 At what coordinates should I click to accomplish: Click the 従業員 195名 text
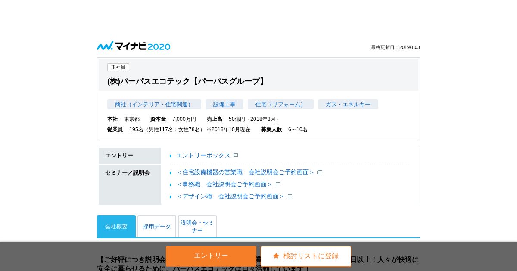point(179,129)
